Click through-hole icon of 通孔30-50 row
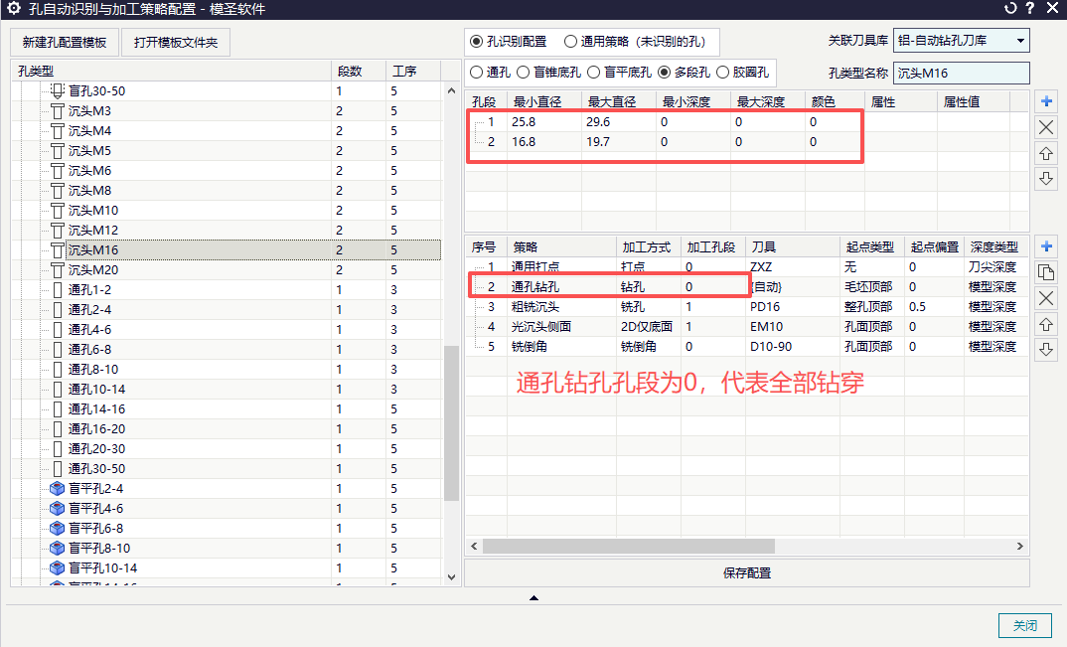 coord(58,468)
